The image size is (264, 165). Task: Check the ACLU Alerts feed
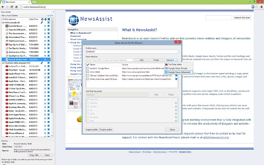(x=88, y=72)
